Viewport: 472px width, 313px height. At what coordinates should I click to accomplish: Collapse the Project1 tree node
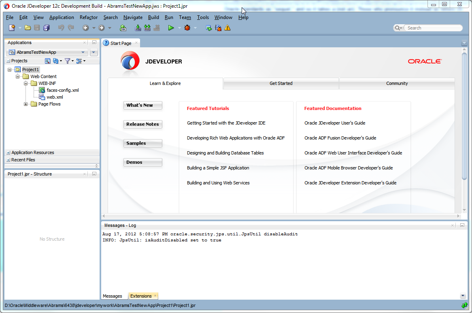10,70
